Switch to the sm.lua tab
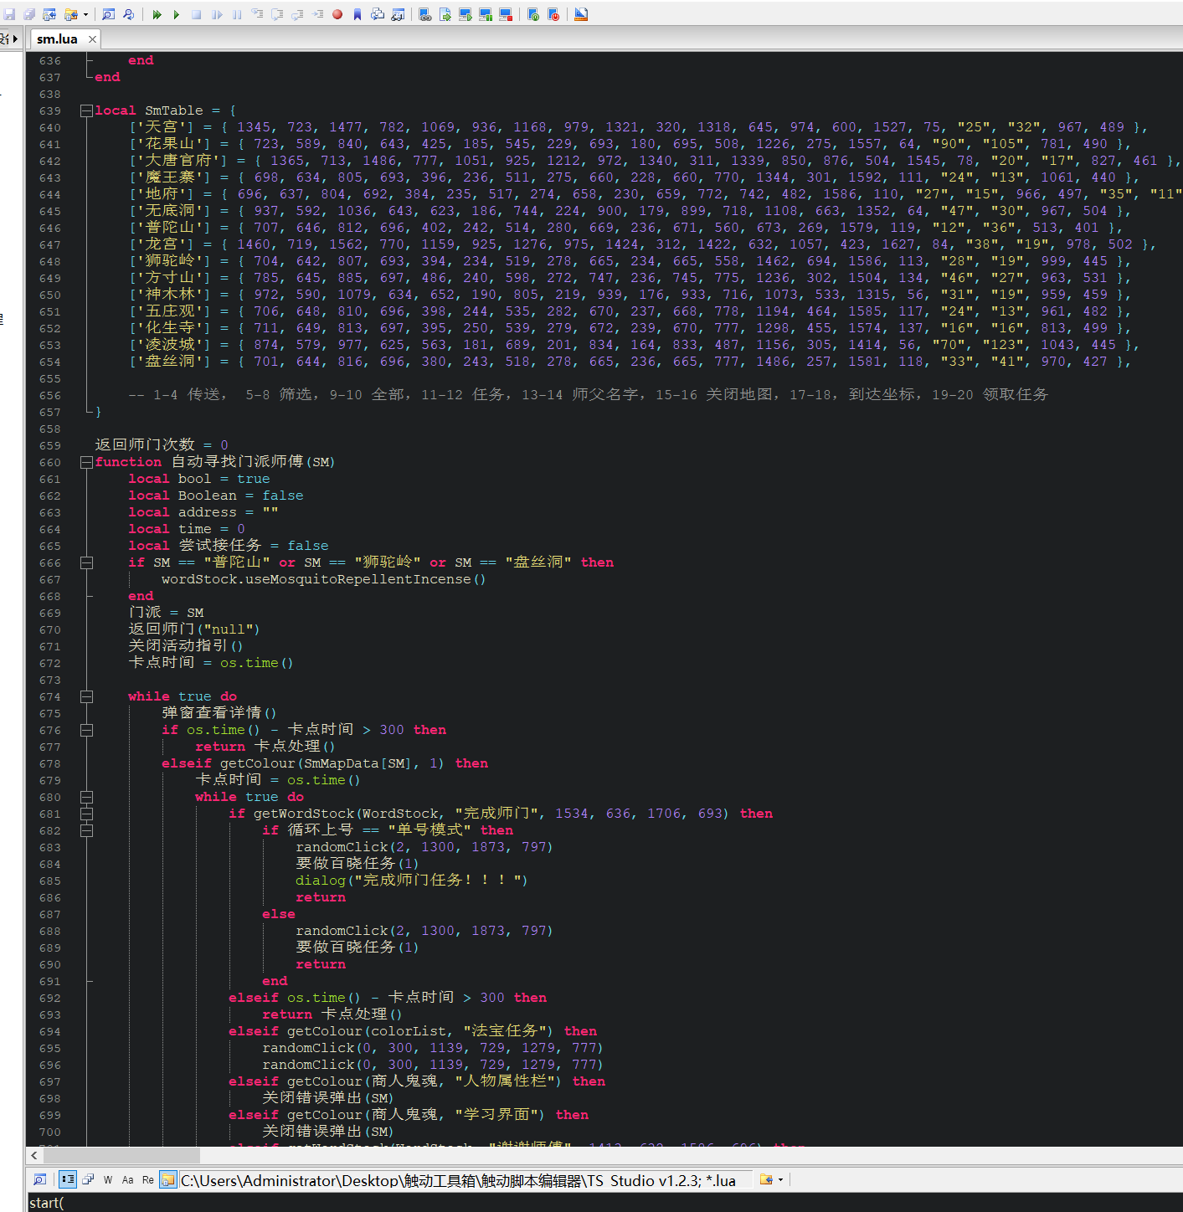Screen dimensions: 1183x1212 57,39
